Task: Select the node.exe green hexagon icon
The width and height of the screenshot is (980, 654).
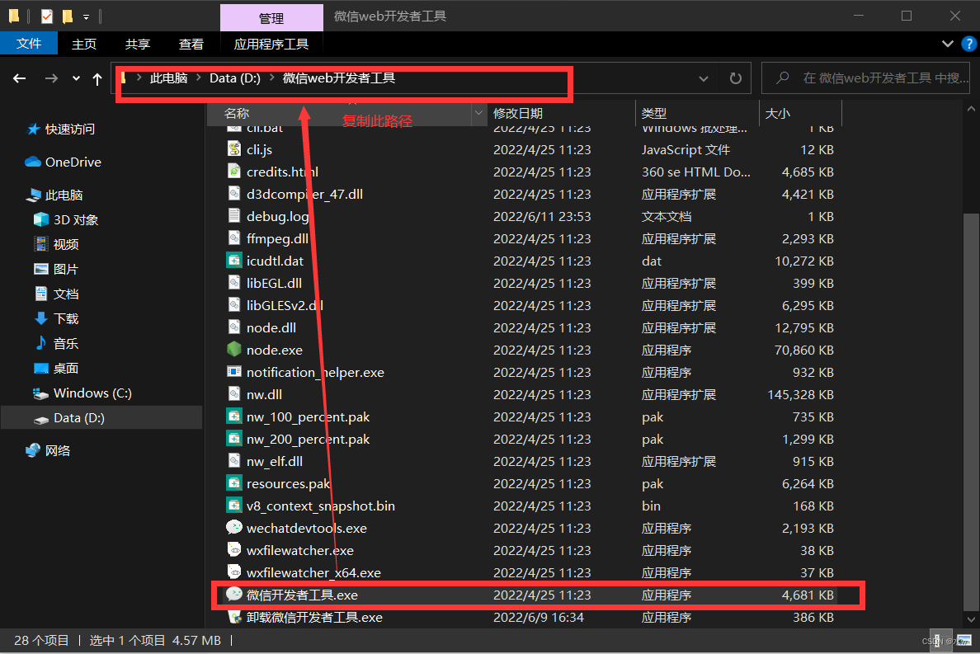Action: pos(234,350)
